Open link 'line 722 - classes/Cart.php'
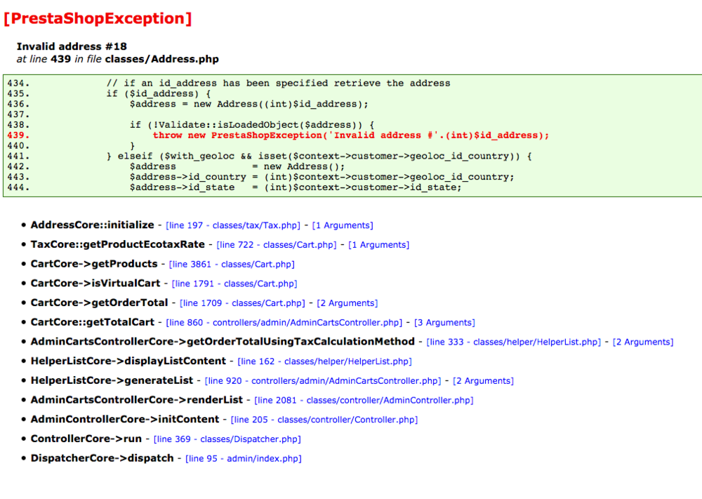The width and height of the screenshot is (702, 499). [276, 245]
